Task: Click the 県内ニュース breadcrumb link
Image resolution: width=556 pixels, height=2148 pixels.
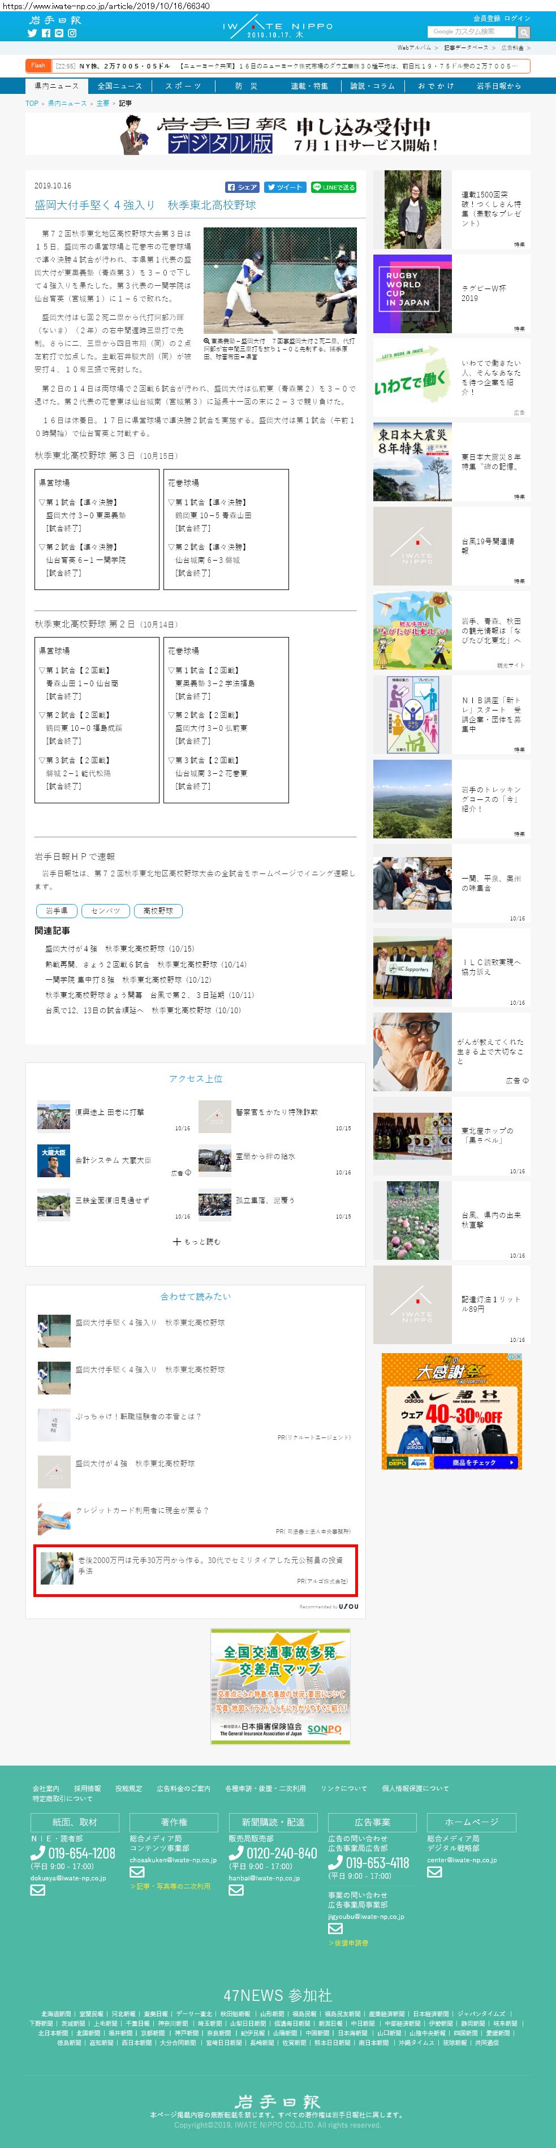Action: click(x=67, y=104)
